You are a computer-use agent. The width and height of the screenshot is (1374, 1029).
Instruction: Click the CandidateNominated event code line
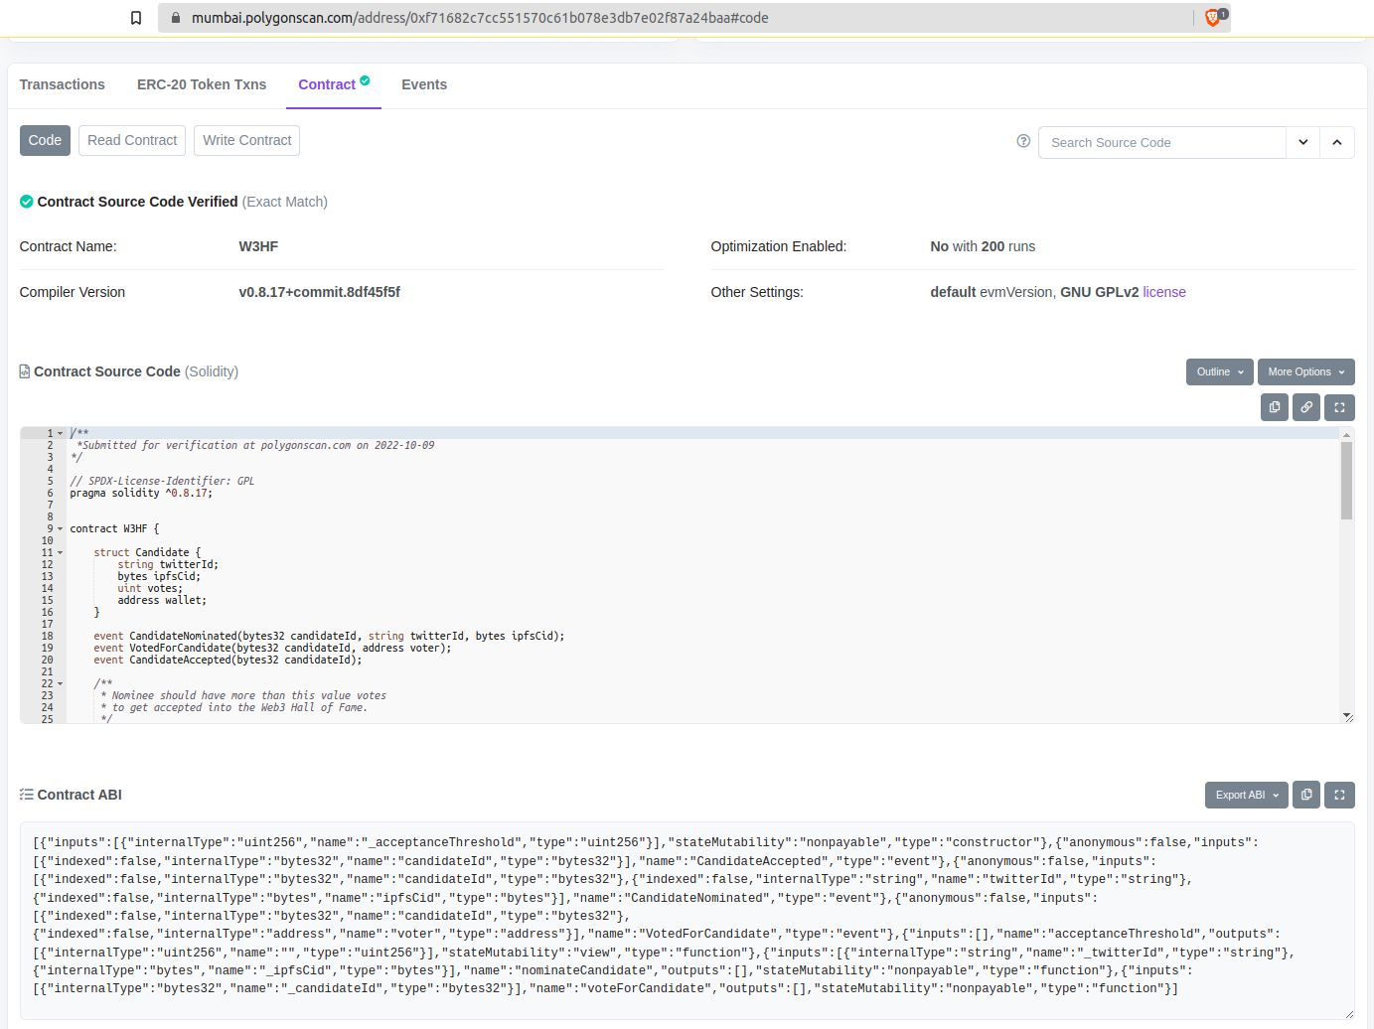click(x=329, y=636)
